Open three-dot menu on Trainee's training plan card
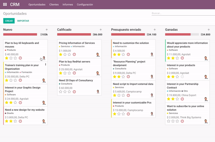 click(45, 65)
